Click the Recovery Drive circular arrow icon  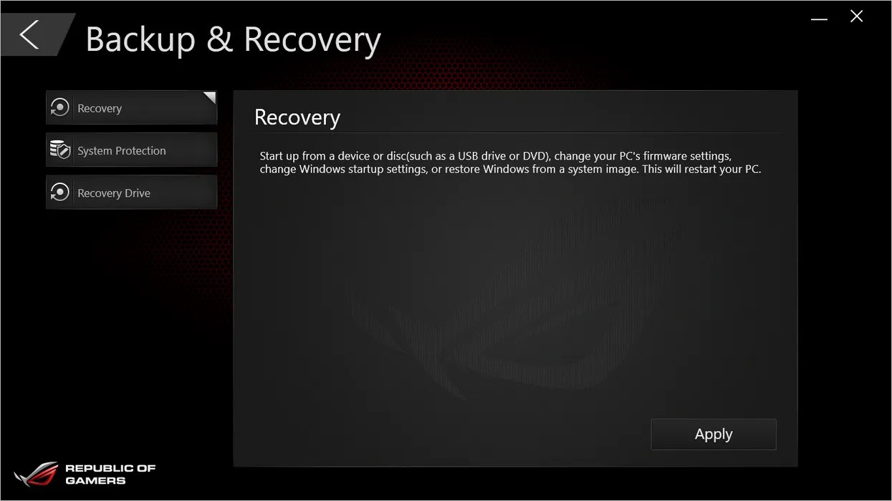point(59,193)
